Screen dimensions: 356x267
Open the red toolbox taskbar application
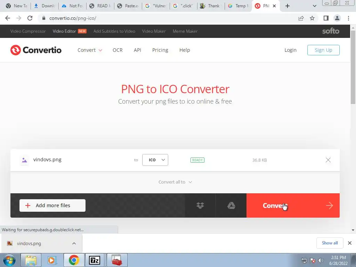[117, 260]
